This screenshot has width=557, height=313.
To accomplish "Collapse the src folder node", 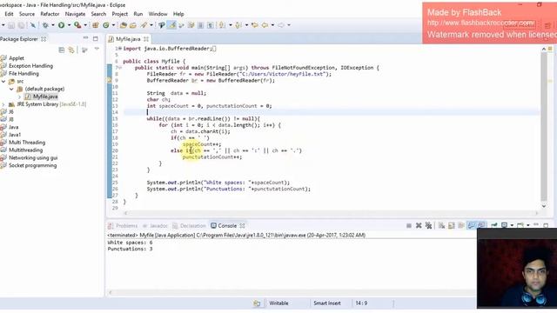I will point(3,81).
